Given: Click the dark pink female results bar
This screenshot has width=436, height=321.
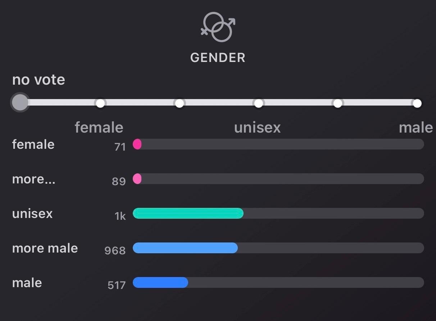Looking at the screenshot, I should [x=137, y=144].
